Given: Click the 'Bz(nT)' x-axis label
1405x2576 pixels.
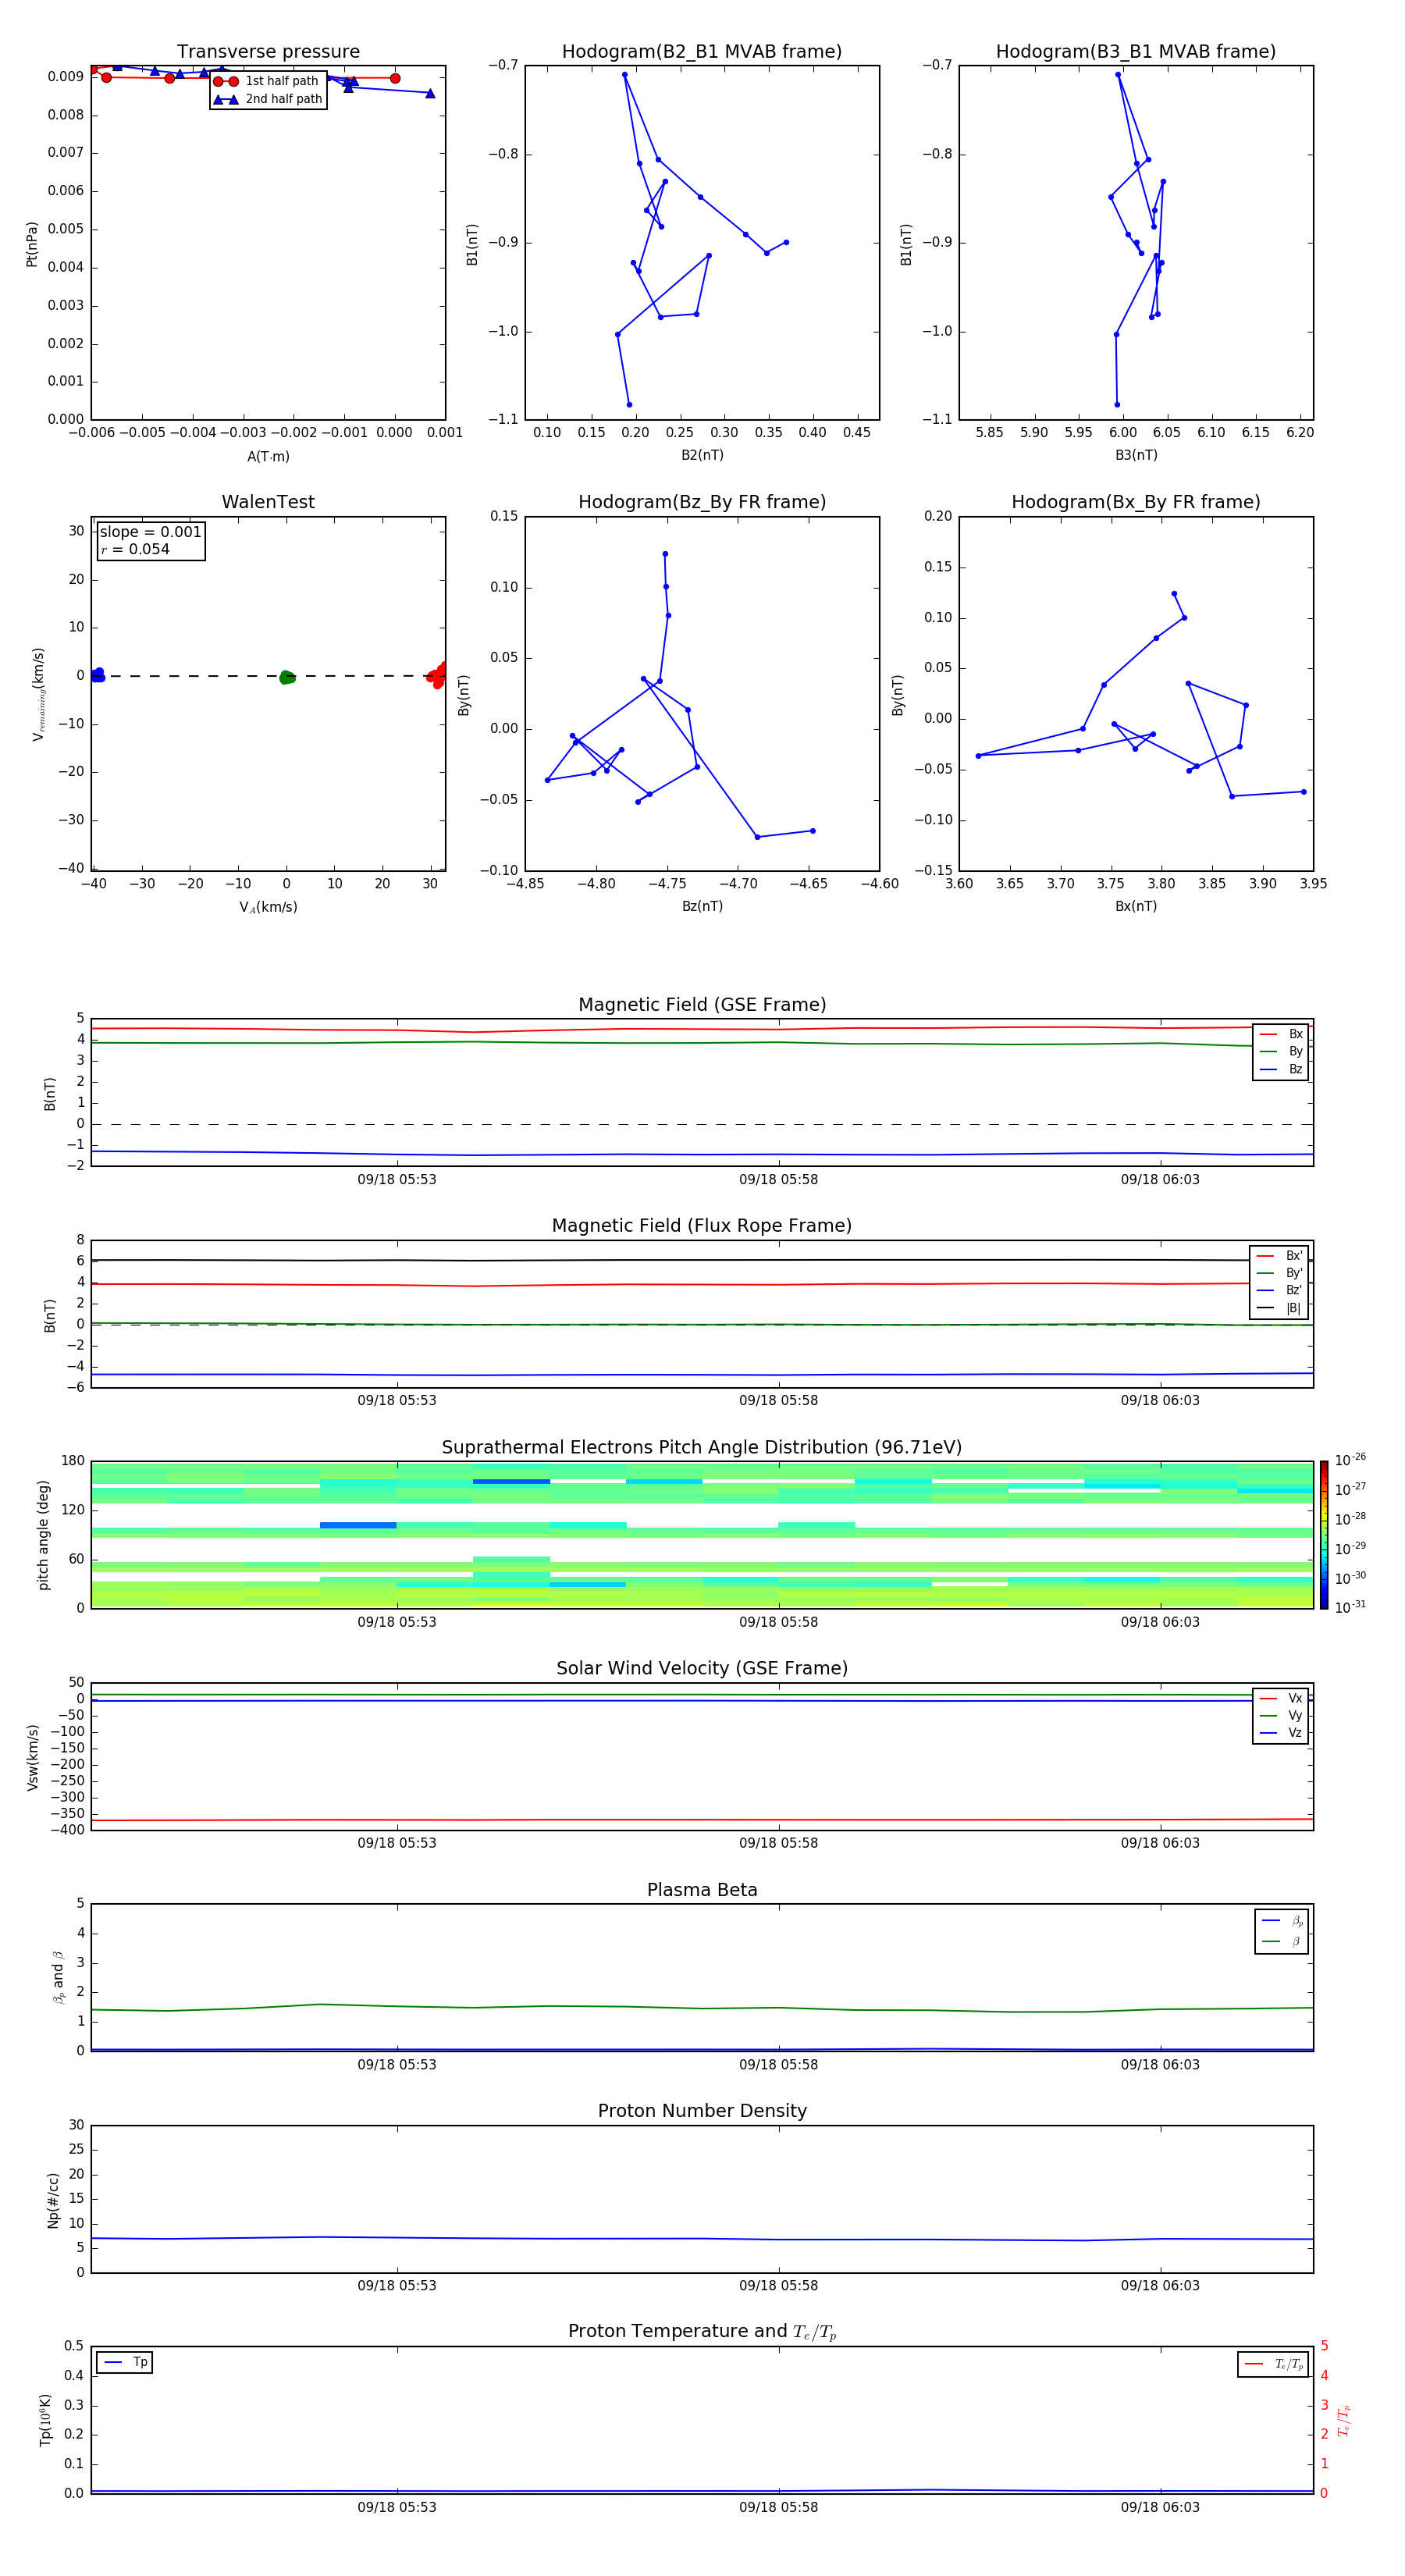Looking at the screenshot, I should [702, 906].
